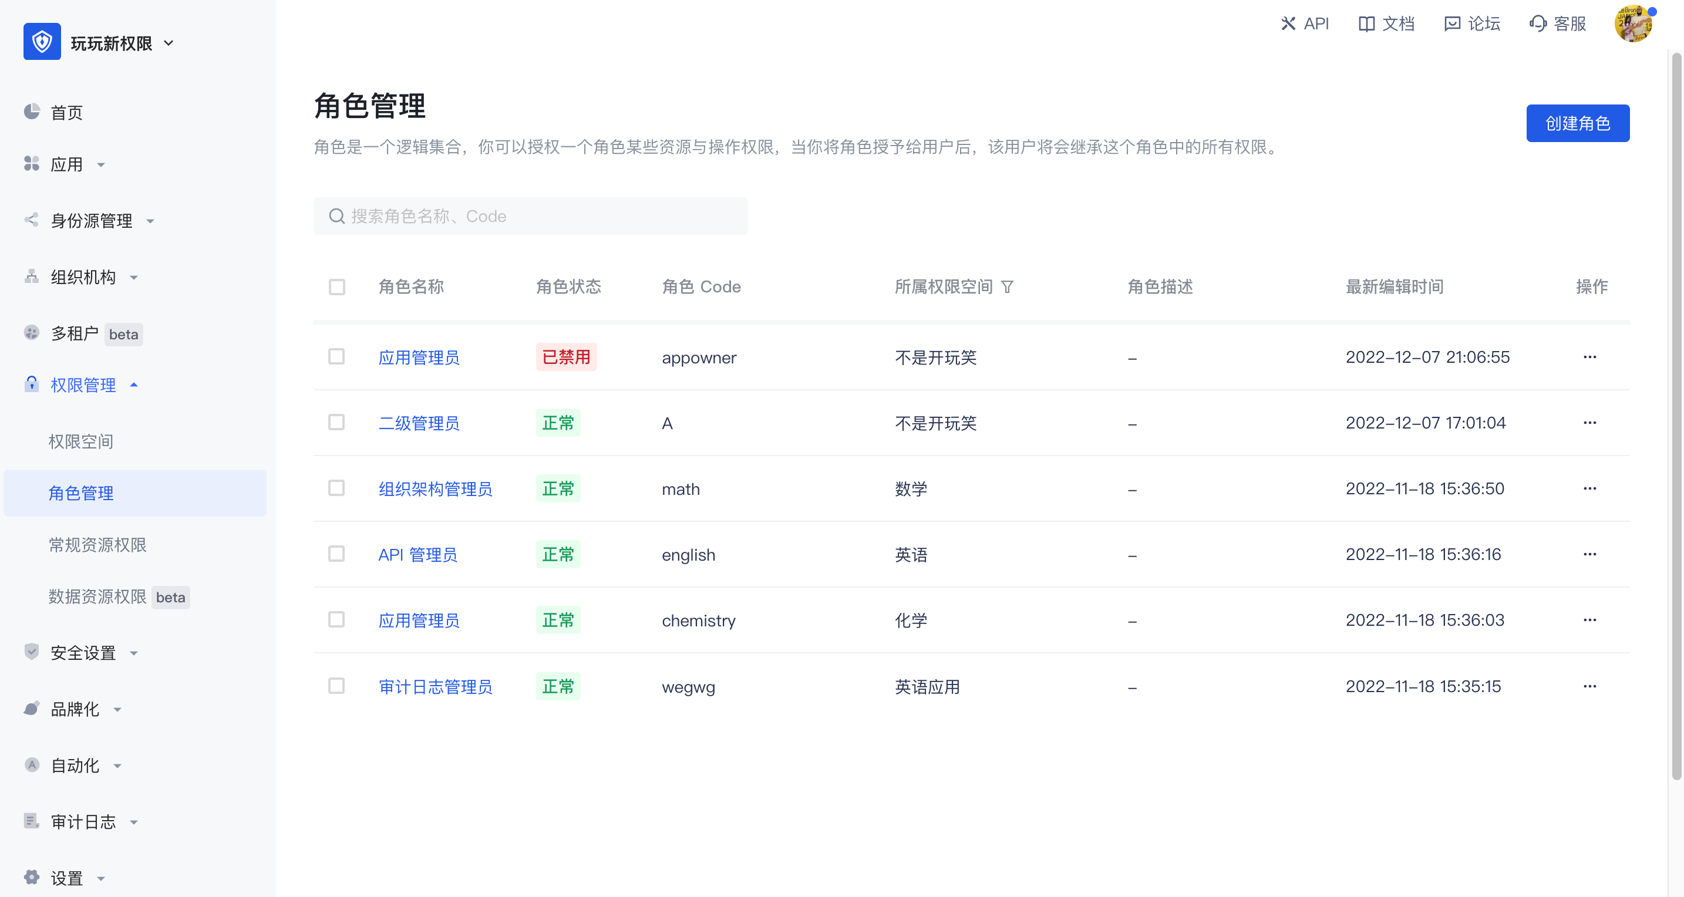Click the API tools icon

pyautogui.click(x=1288, y=23)
